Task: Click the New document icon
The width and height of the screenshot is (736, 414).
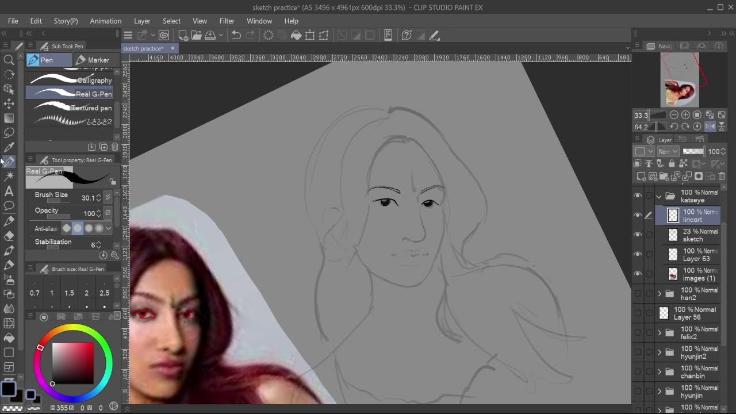Action: point(183,36)
